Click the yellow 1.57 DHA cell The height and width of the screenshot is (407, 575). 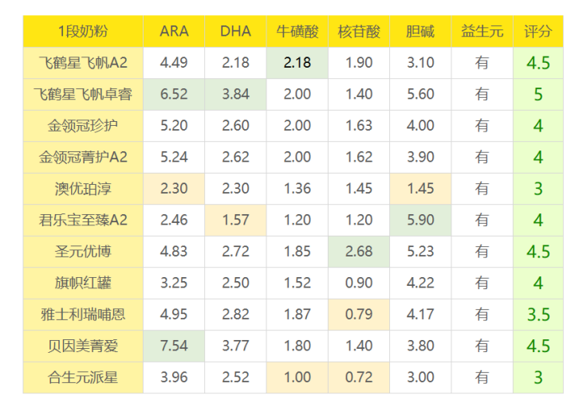pyautogui.click(x=235, y=220)
